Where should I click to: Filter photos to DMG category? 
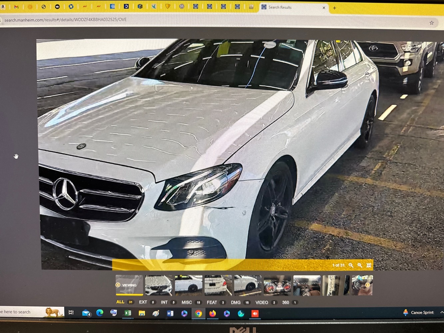[240, 302]
